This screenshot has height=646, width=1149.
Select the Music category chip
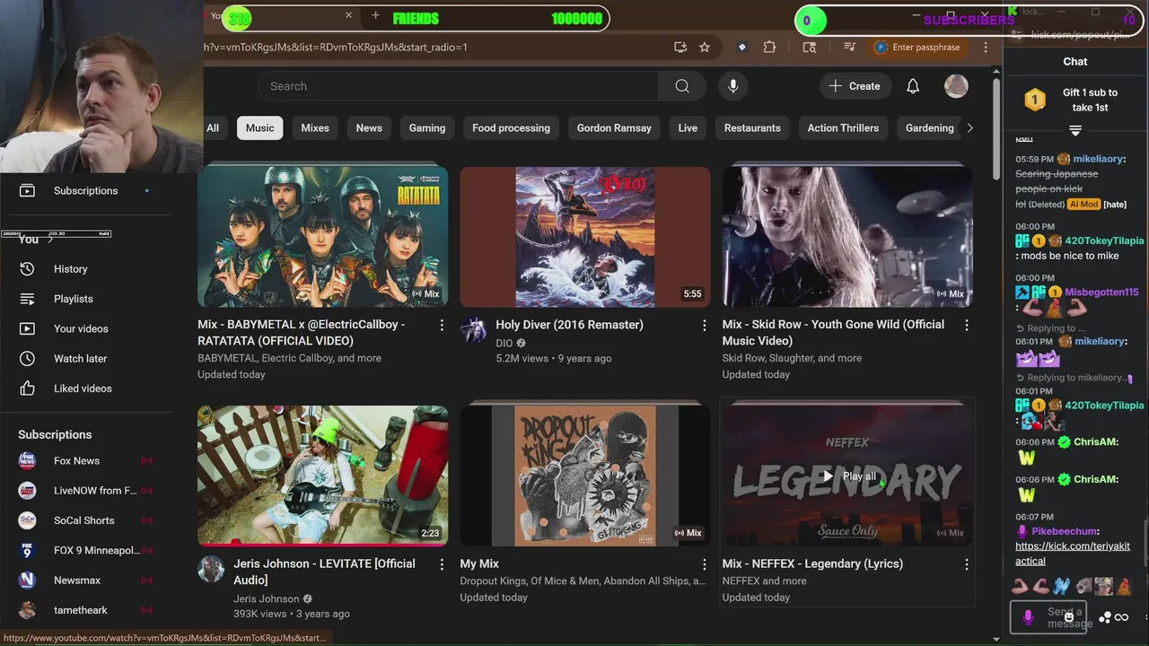260,128
